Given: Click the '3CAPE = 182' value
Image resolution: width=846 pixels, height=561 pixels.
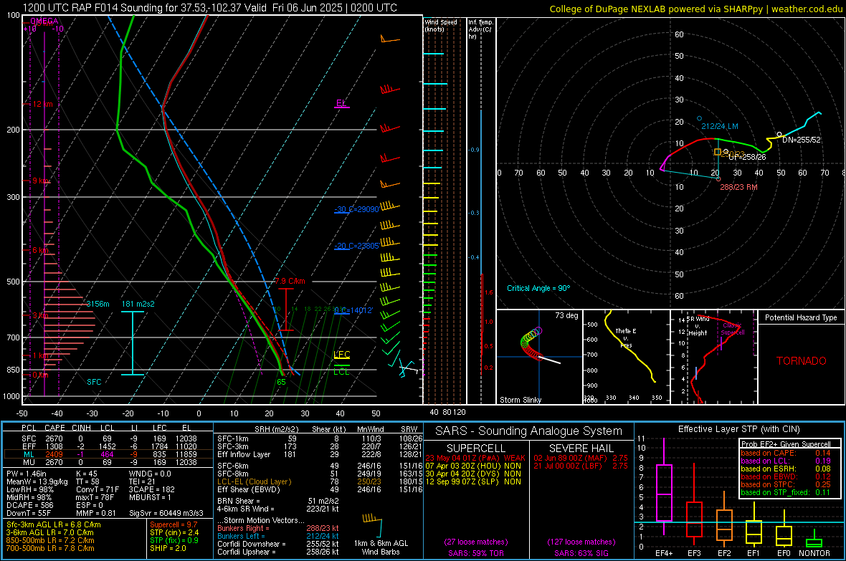Looking at the screenshot, I should (x=151, y=489).
